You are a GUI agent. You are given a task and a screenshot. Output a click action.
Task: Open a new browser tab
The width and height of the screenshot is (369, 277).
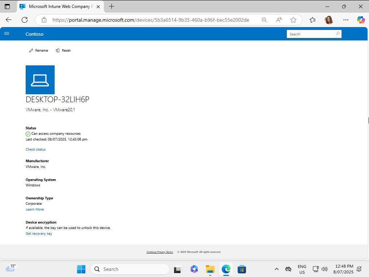click(x=112, y=7)
